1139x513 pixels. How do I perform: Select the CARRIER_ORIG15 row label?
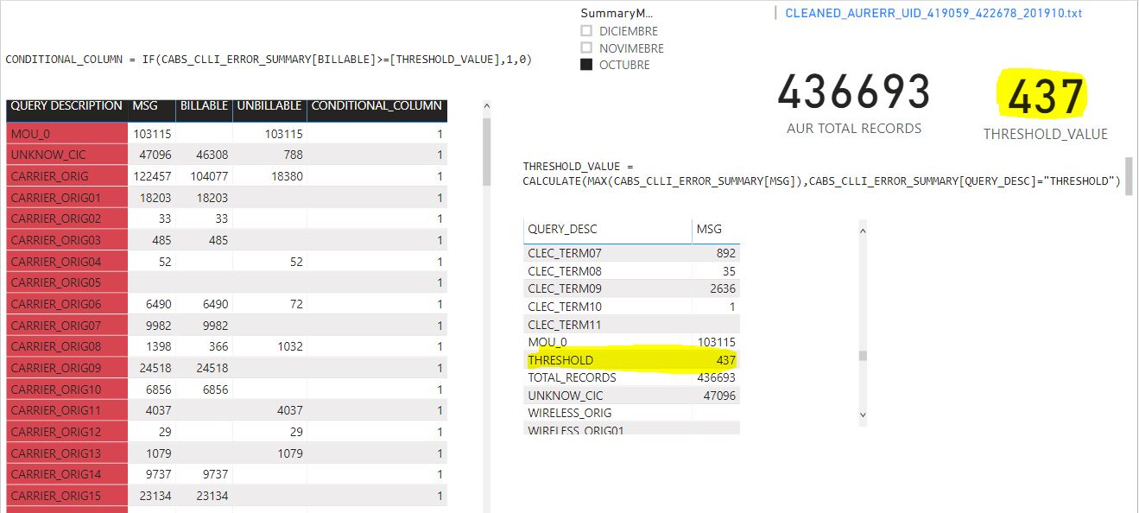[56, 495]
